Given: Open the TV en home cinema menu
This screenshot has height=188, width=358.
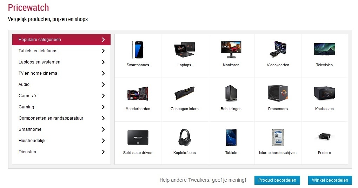Looking at the screenshot, I should point(61,73).
